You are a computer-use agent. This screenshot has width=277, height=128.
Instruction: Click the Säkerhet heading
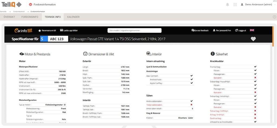[x=222, y=54]
